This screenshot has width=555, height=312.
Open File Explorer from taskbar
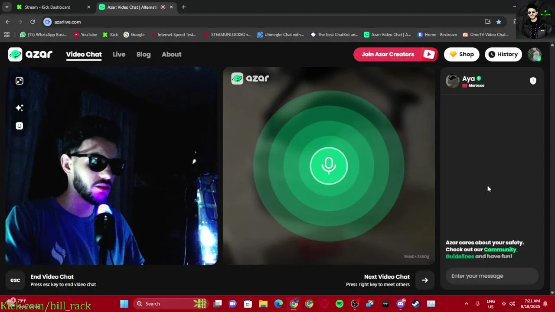click(x=263, y=304)
